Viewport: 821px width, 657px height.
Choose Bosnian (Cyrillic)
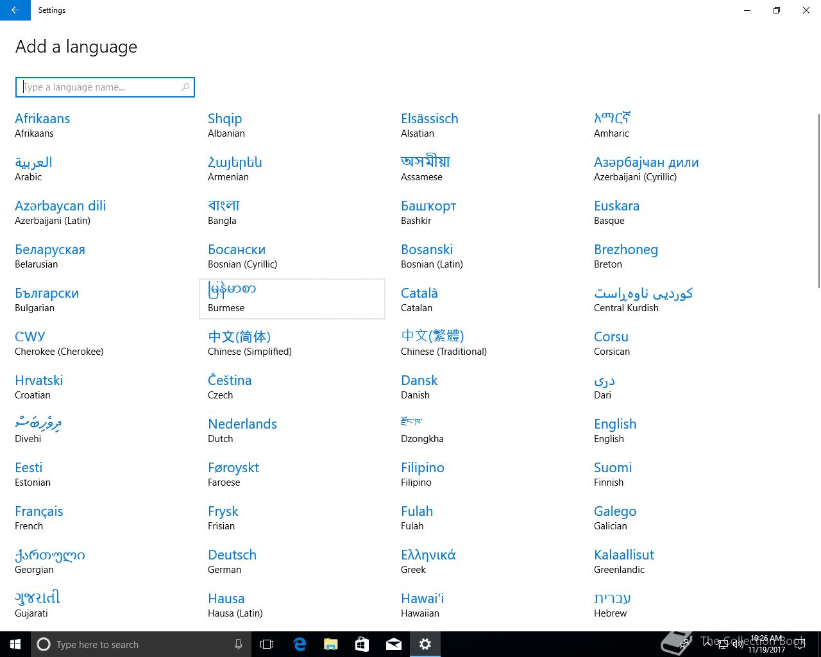tap(292, 256)
